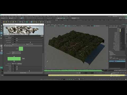Click the Play Backward playback button
Image resolution: width=127 pixels, height=95 pixels.
[120, 70]
